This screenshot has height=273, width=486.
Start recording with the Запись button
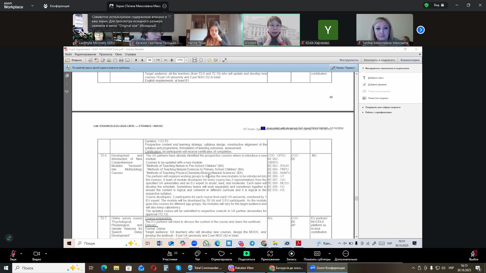(x=291, y=255)
